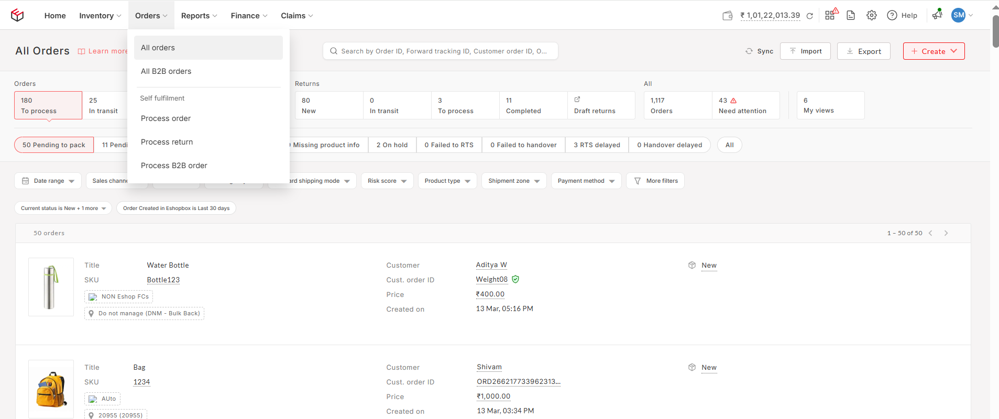Select the 3 RTS delayed filter
Image resolution: width=999 pixels, height=419 pixels.
597,145
